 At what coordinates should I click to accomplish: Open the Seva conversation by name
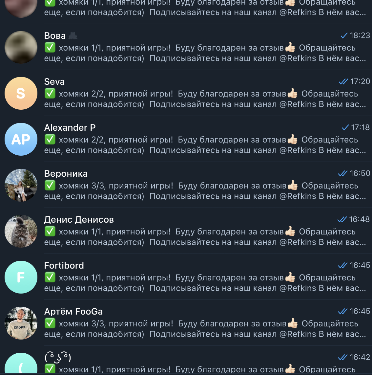coord(54,81)
